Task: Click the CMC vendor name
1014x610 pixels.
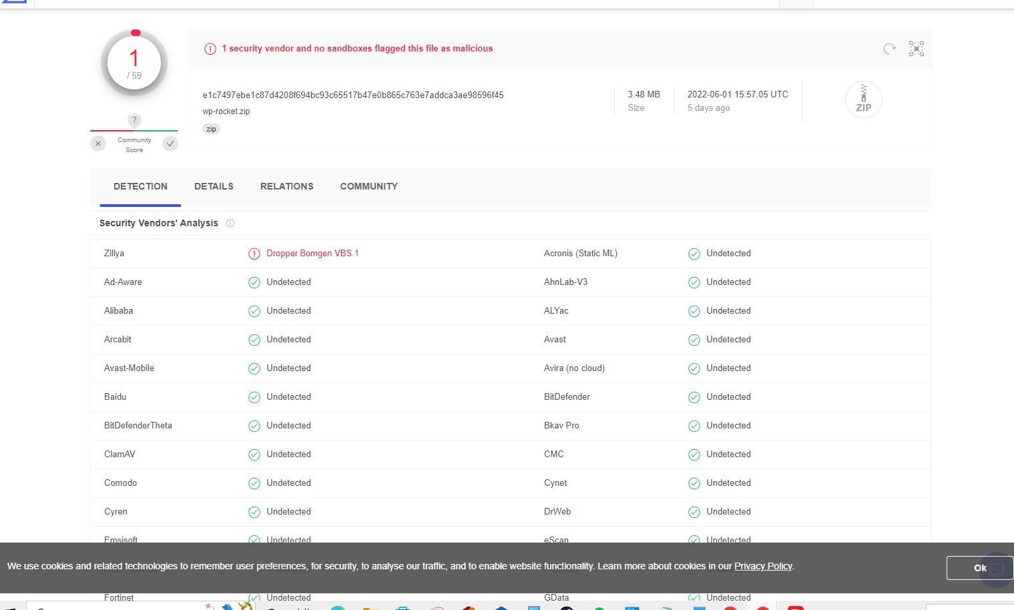Action: 554,454
